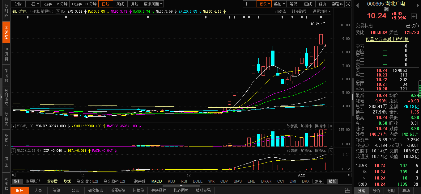Collapse the right quote panel arrow
Screen dimensions: 421x194
pos(353,97)
